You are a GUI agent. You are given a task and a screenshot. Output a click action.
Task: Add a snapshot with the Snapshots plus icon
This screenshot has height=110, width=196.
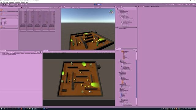(17, 14)
